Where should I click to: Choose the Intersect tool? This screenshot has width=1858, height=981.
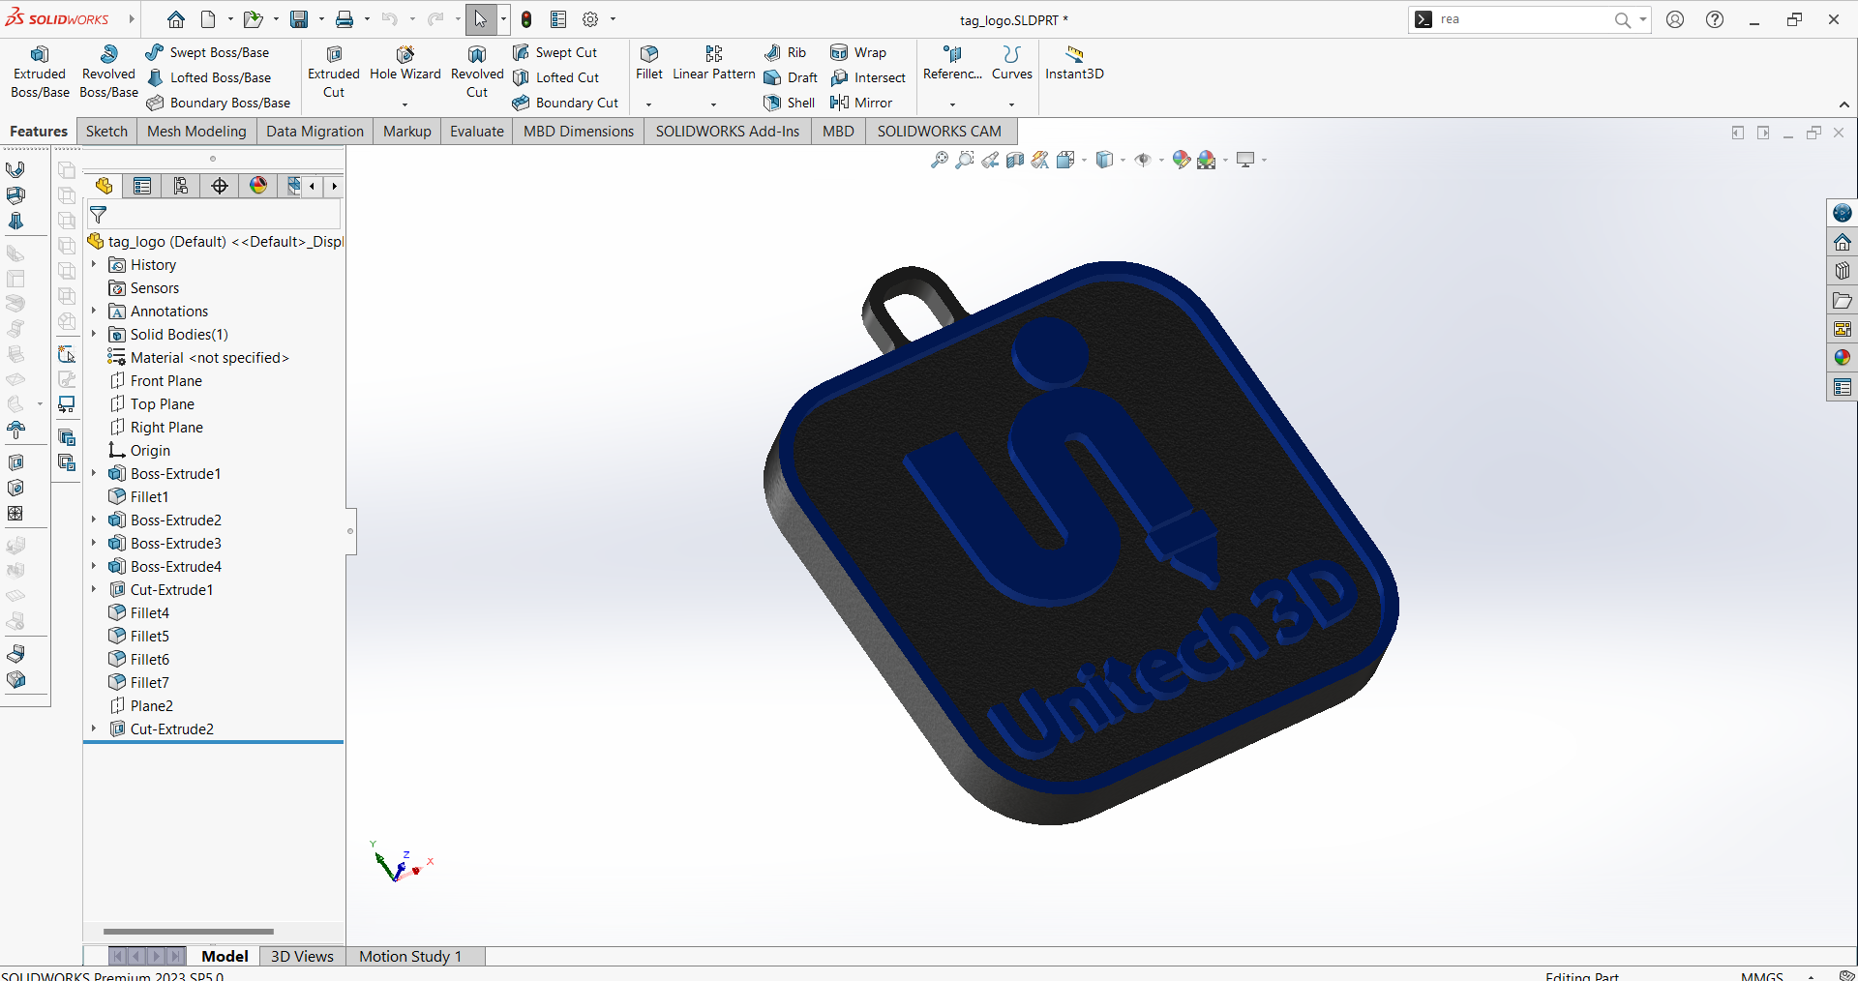pyautogui.click(x=868, y=77)
